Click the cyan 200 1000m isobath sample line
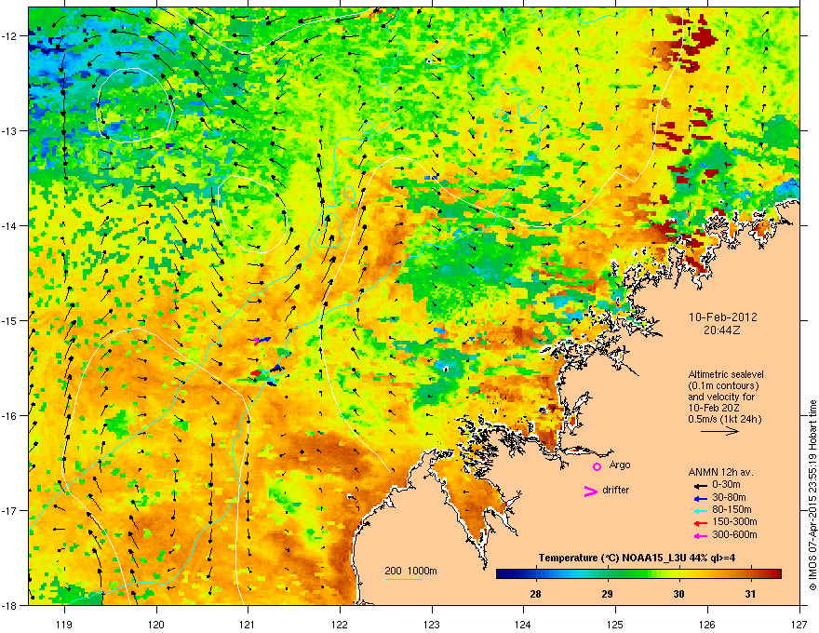Viewport: 819px width, 633px height. tap(404, 579)
